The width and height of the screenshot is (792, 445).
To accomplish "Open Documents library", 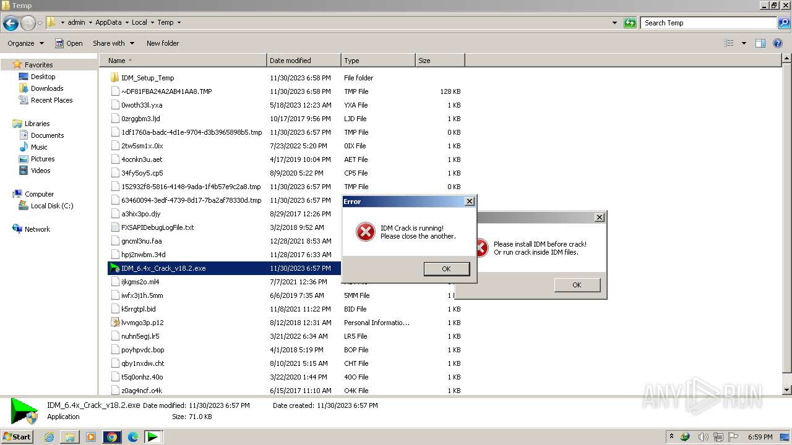I will [47, 135].
